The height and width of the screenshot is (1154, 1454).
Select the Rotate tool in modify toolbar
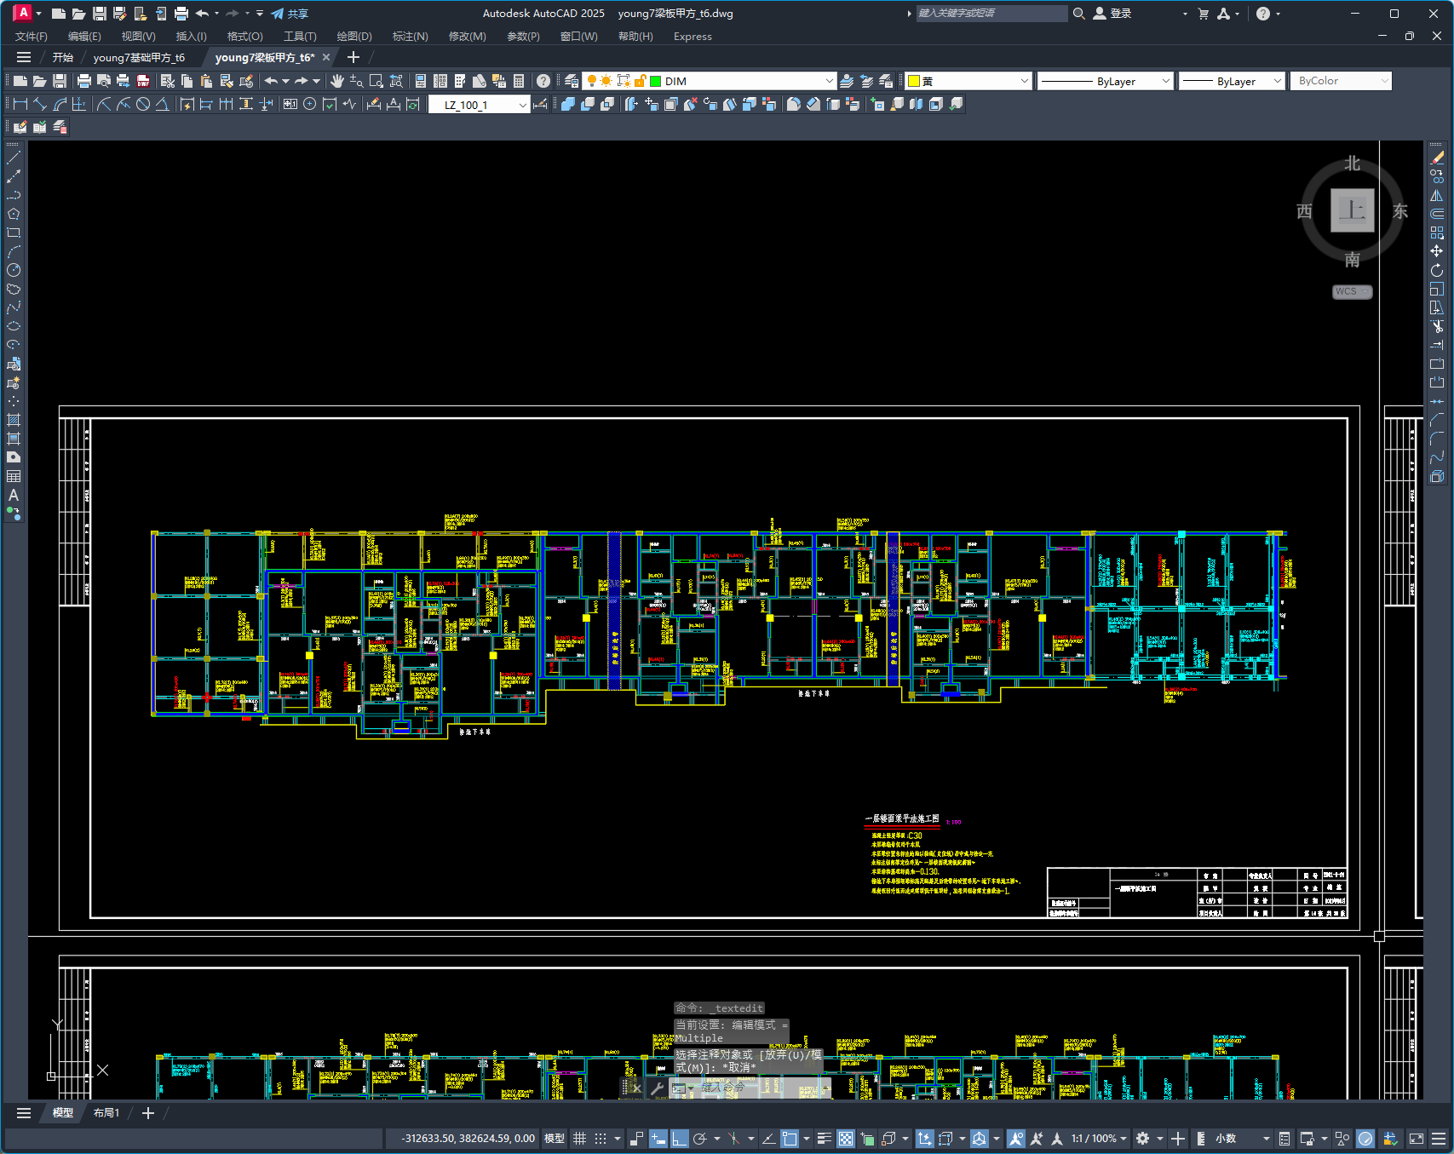coord(1437,270)
